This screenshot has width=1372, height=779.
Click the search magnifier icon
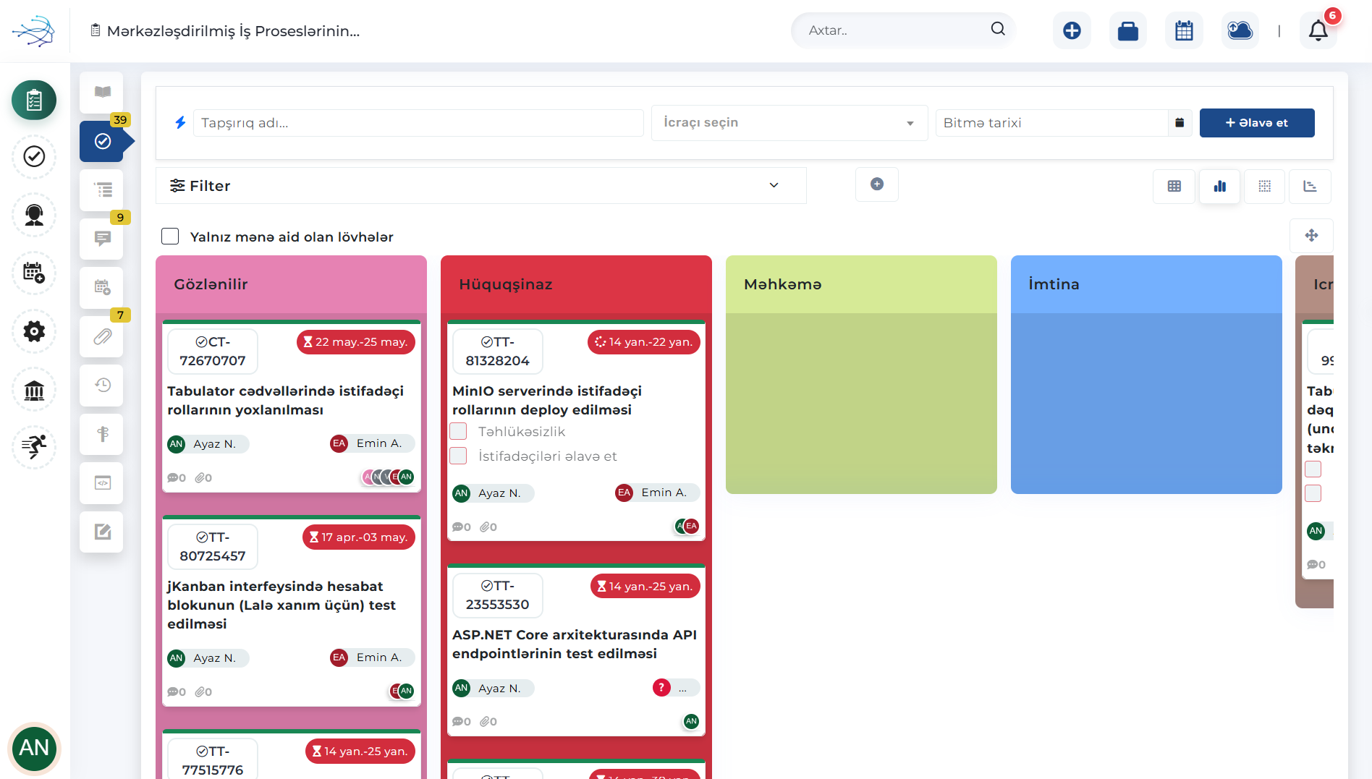point(998,29)
